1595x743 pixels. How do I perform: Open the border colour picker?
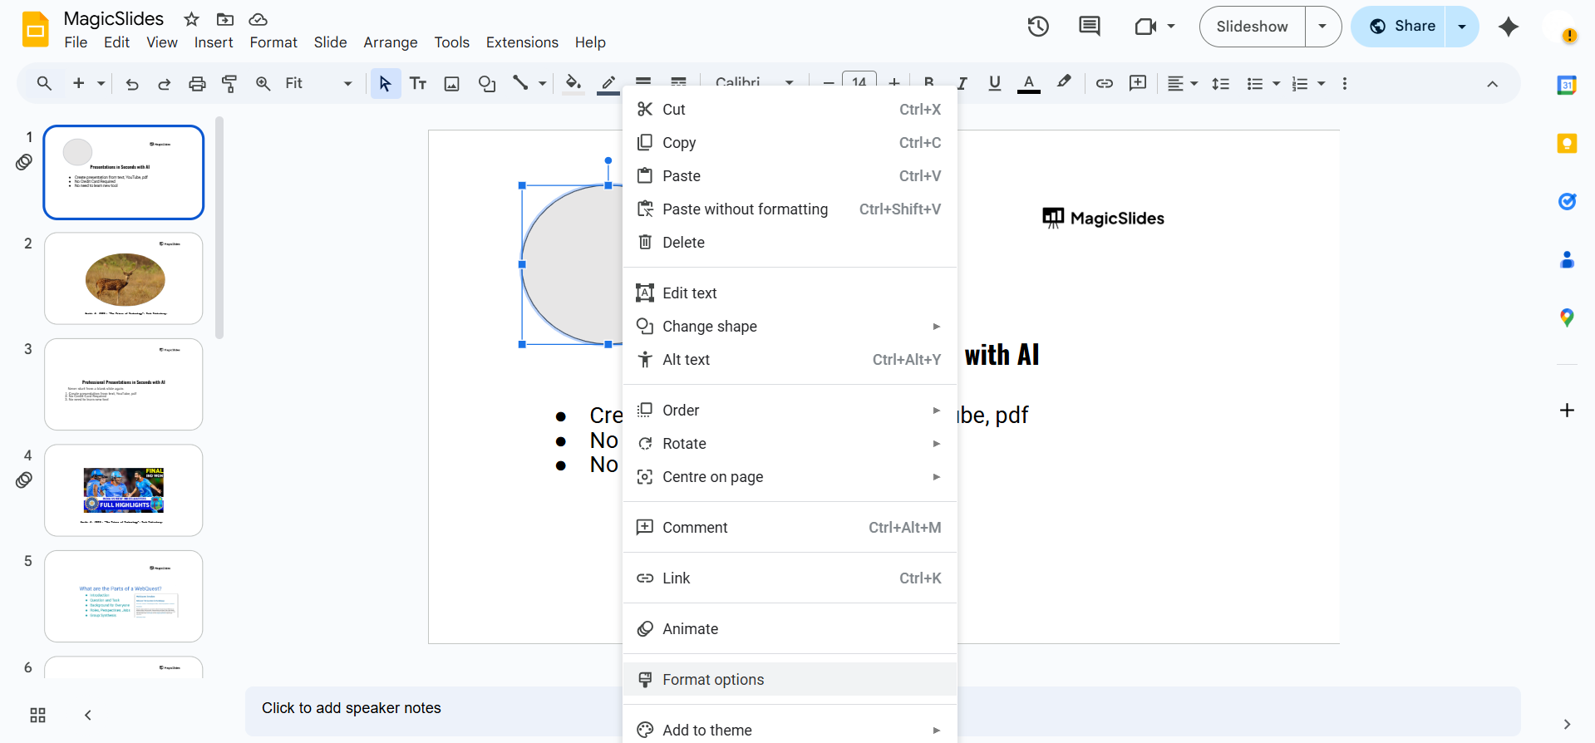608,83
